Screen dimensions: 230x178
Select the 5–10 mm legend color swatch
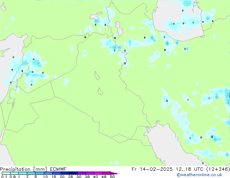click(40, 173)
